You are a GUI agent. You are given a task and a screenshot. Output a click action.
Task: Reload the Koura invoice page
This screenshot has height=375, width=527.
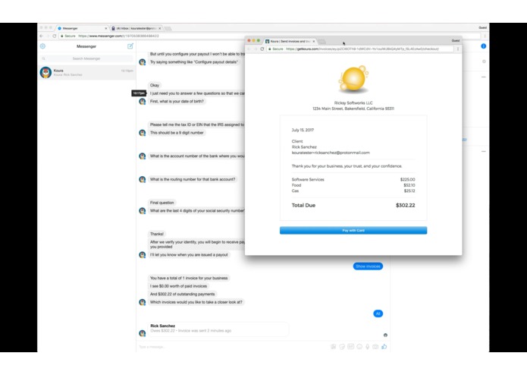262,49
